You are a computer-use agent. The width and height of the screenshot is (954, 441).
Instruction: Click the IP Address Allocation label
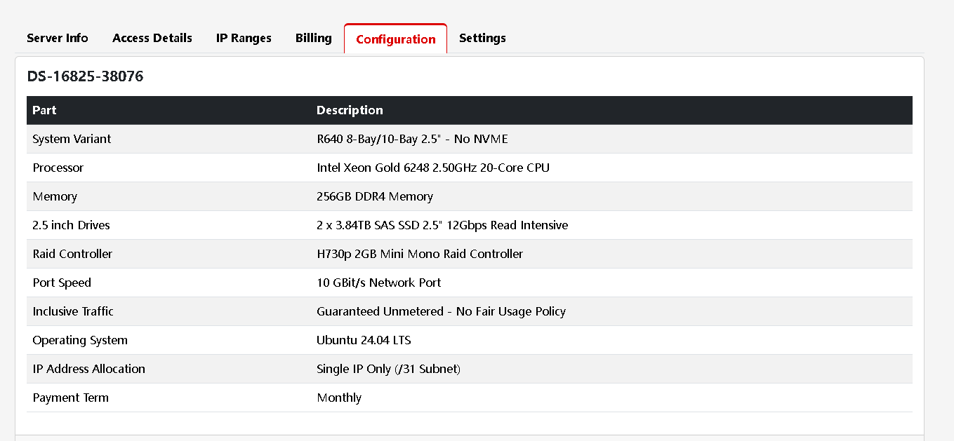[x=88, y=369]
